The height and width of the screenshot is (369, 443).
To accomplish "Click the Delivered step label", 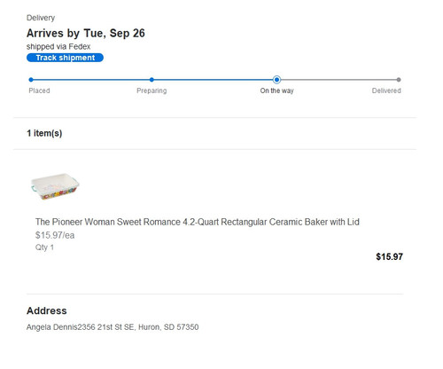I will 386,90.
